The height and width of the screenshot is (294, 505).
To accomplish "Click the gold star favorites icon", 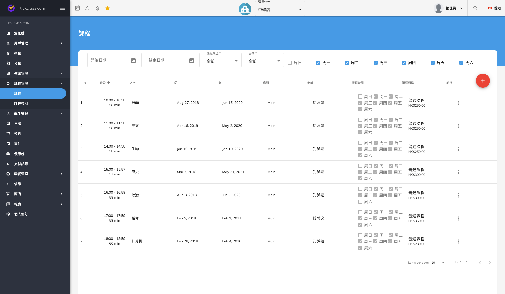I will coord(108,8).
